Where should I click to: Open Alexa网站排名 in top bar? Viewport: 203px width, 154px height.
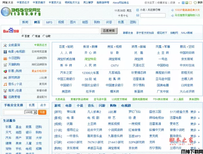tap(121, 3)
